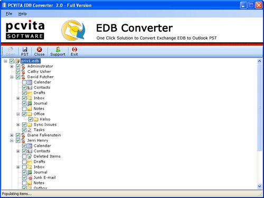Click the Tasks folder icon under David Futcher

30,130
